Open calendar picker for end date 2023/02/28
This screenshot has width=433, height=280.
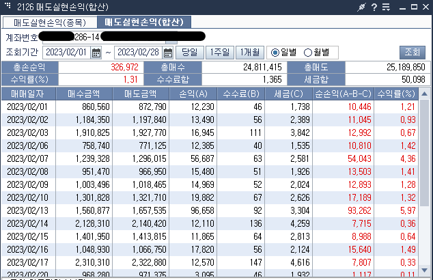click(168, 53)
